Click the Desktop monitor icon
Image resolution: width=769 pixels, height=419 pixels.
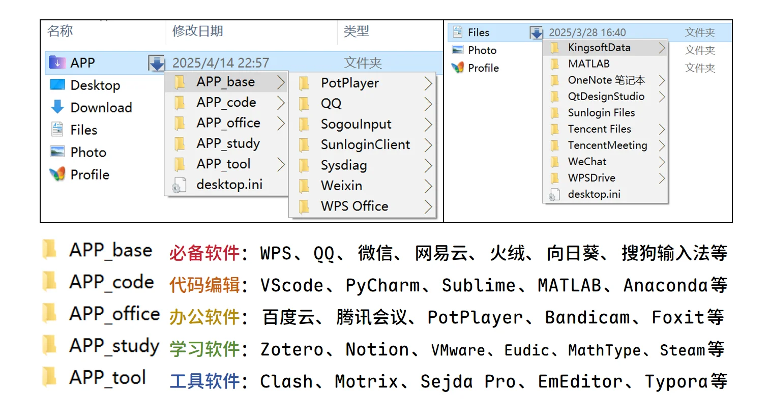click(x=57, y=85)
